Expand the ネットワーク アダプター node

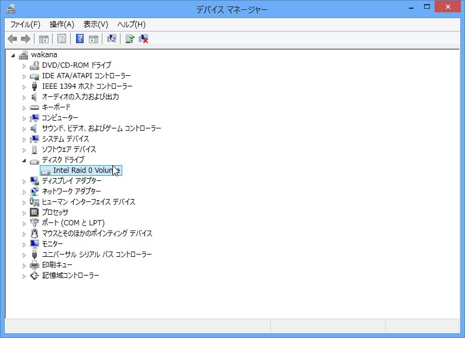(x=24, y=191)
